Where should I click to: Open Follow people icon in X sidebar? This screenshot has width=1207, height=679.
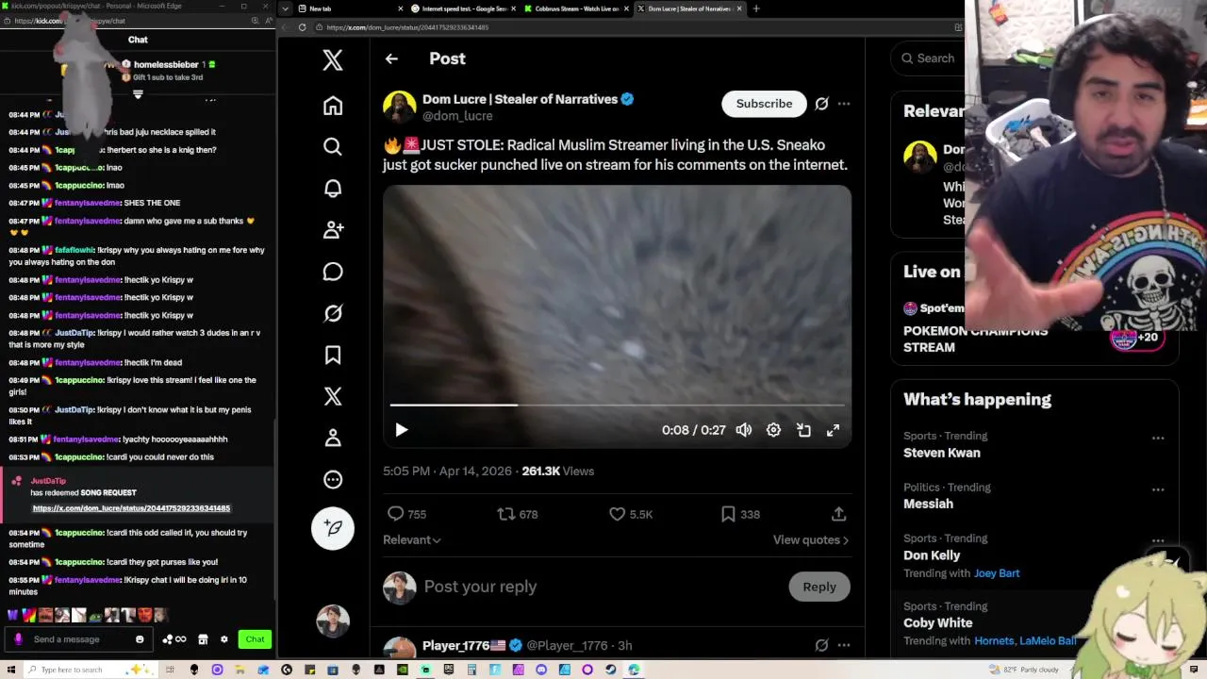click(333, 230)
